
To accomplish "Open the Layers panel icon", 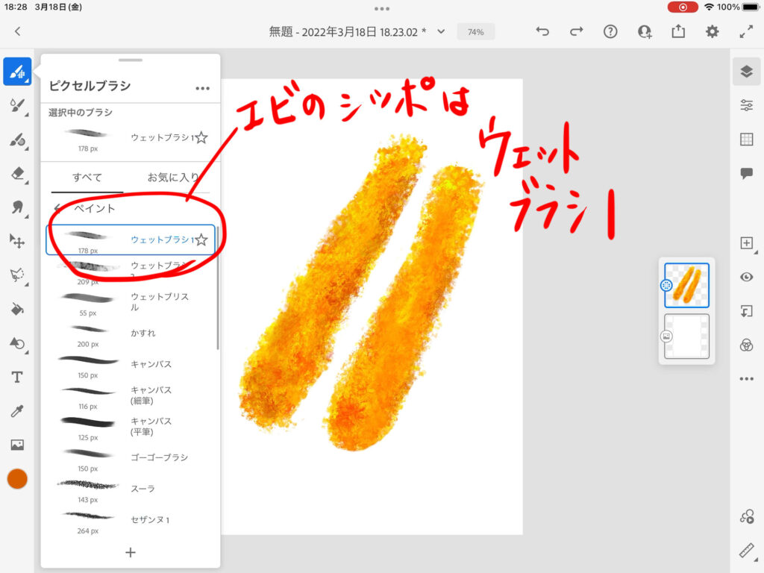I will (x=746, y=72).
